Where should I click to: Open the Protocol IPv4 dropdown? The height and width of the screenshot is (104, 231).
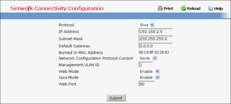[x=152, y=25]
